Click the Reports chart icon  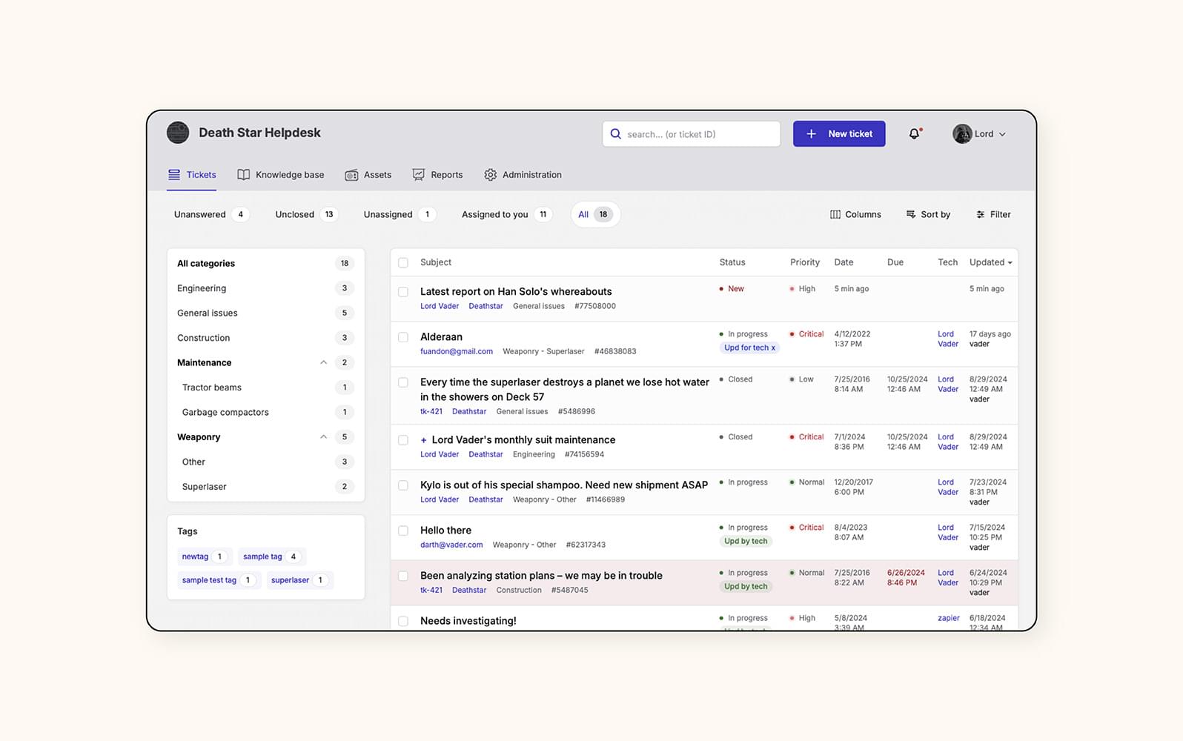click(x=419, y=175)
